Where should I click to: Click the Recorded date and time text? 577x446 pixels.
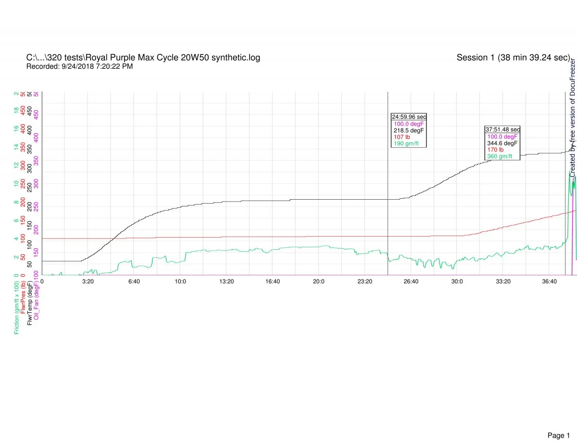[x=79, y=66]
